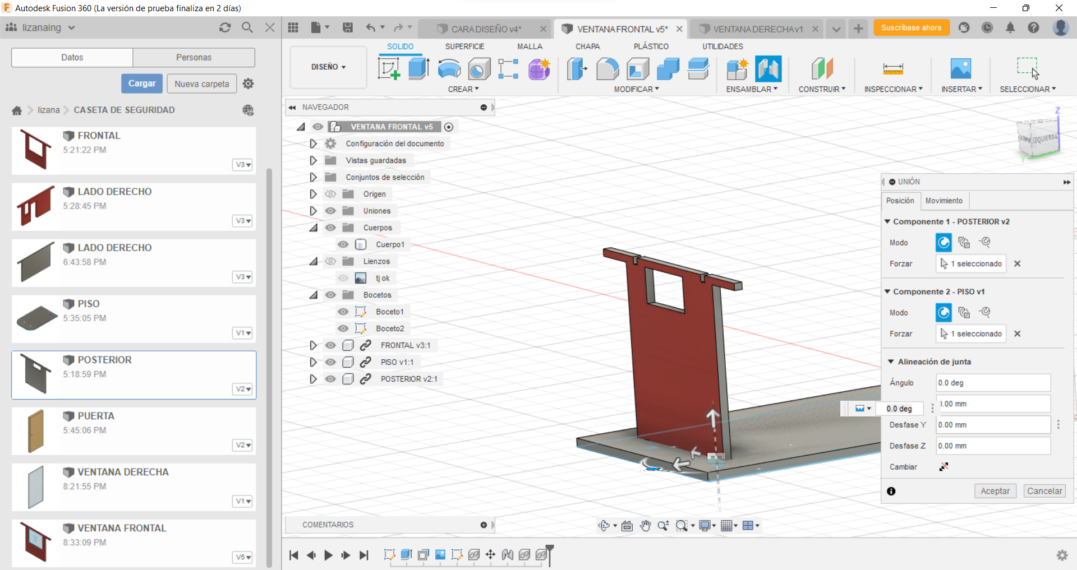This screenshot has width=1077, height=570.
Task: Switch to Movimiento tab in Unión dialog
Action: [943, 201]
